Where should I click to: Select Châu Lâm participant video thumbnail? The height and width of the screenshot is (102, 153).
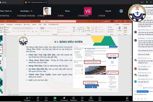click(x=47, y=11)
